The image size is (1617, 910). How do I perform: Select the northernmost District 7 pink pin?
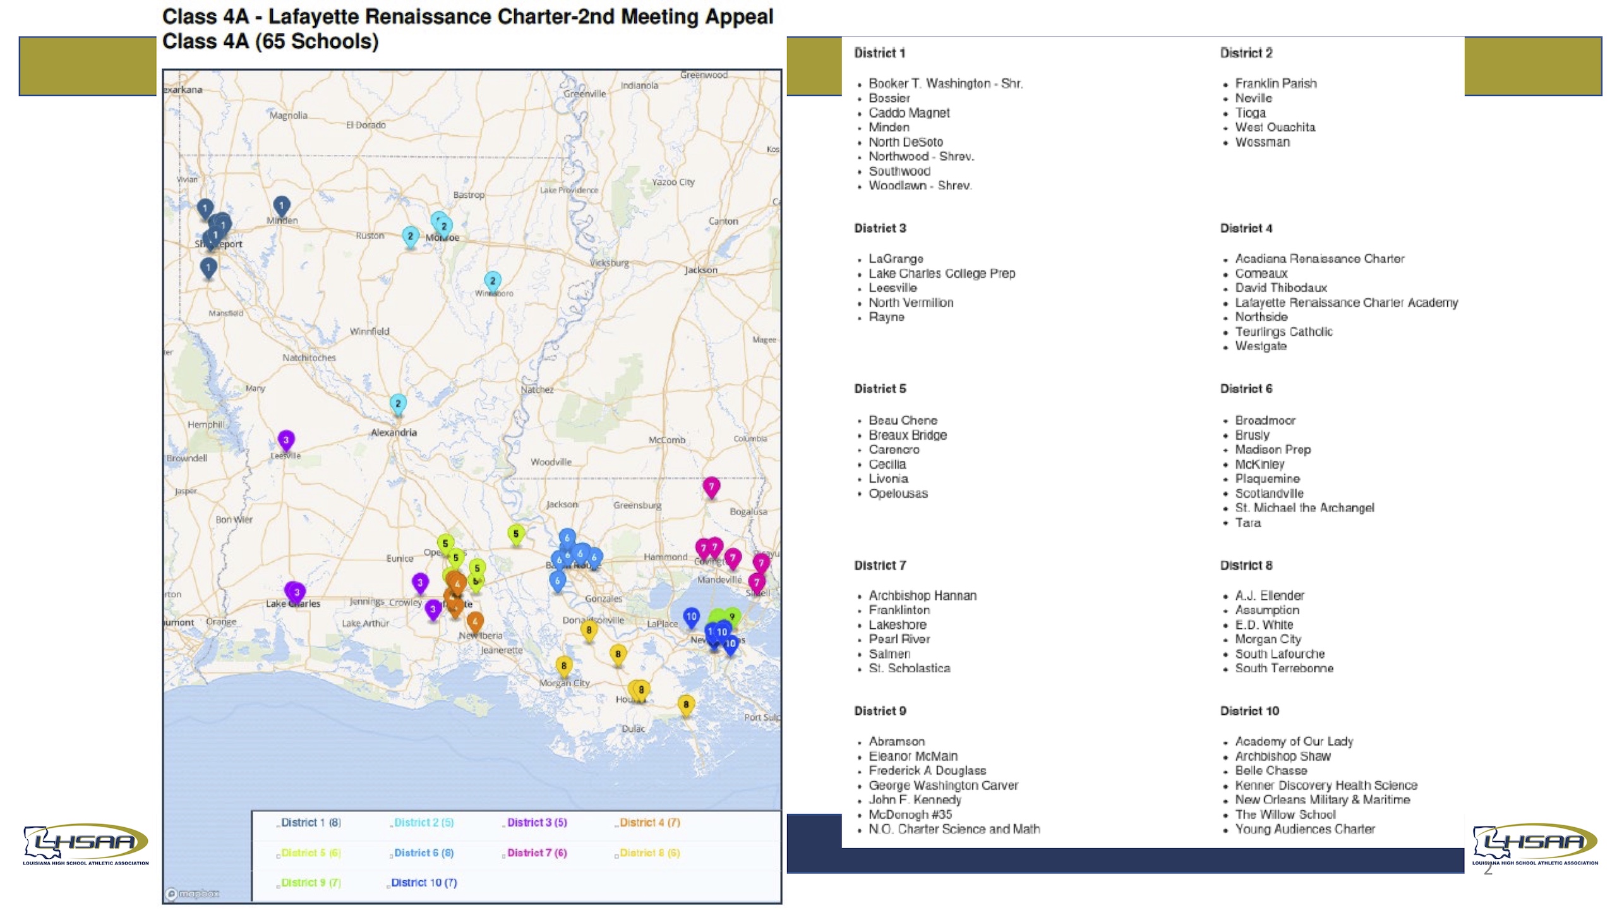point(711,487)
